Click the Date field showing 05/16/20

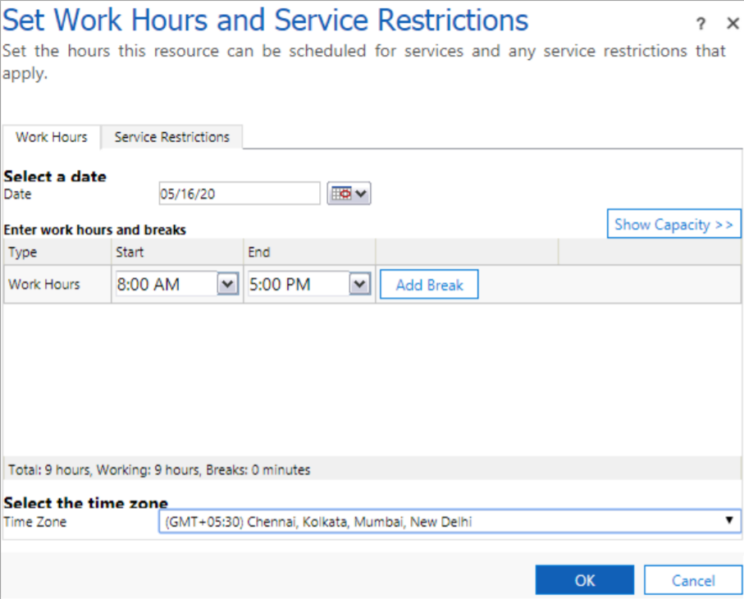click(239, 194)
